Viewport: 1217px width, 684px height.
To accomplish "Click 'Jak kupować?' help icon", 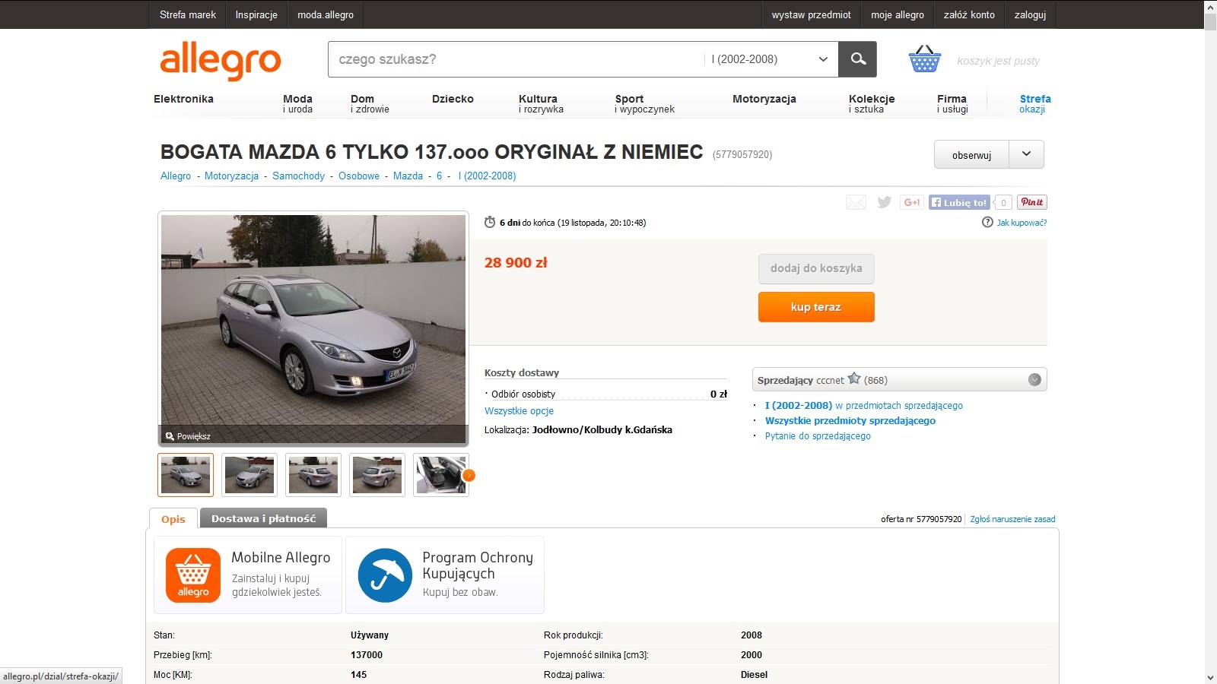I will click(x=987, y=222).
